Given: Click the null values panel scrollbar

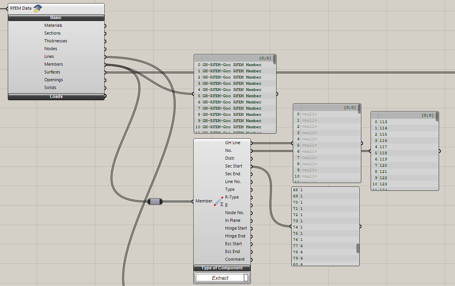Looking at the screenshot, I should [359, 109].
